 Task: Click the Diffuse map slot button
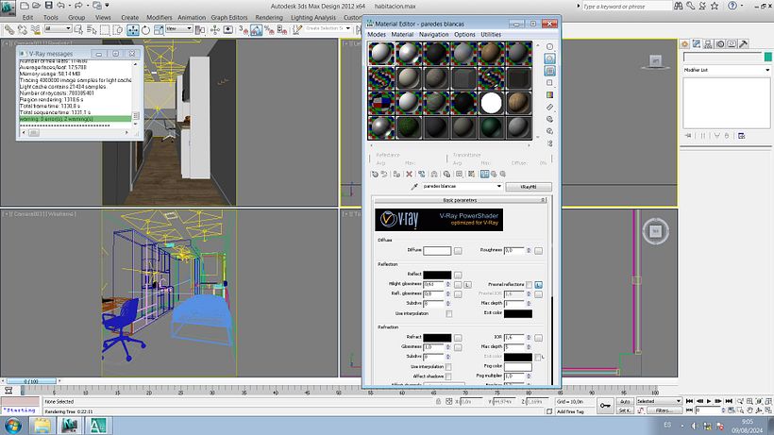[x=458, y=251]
